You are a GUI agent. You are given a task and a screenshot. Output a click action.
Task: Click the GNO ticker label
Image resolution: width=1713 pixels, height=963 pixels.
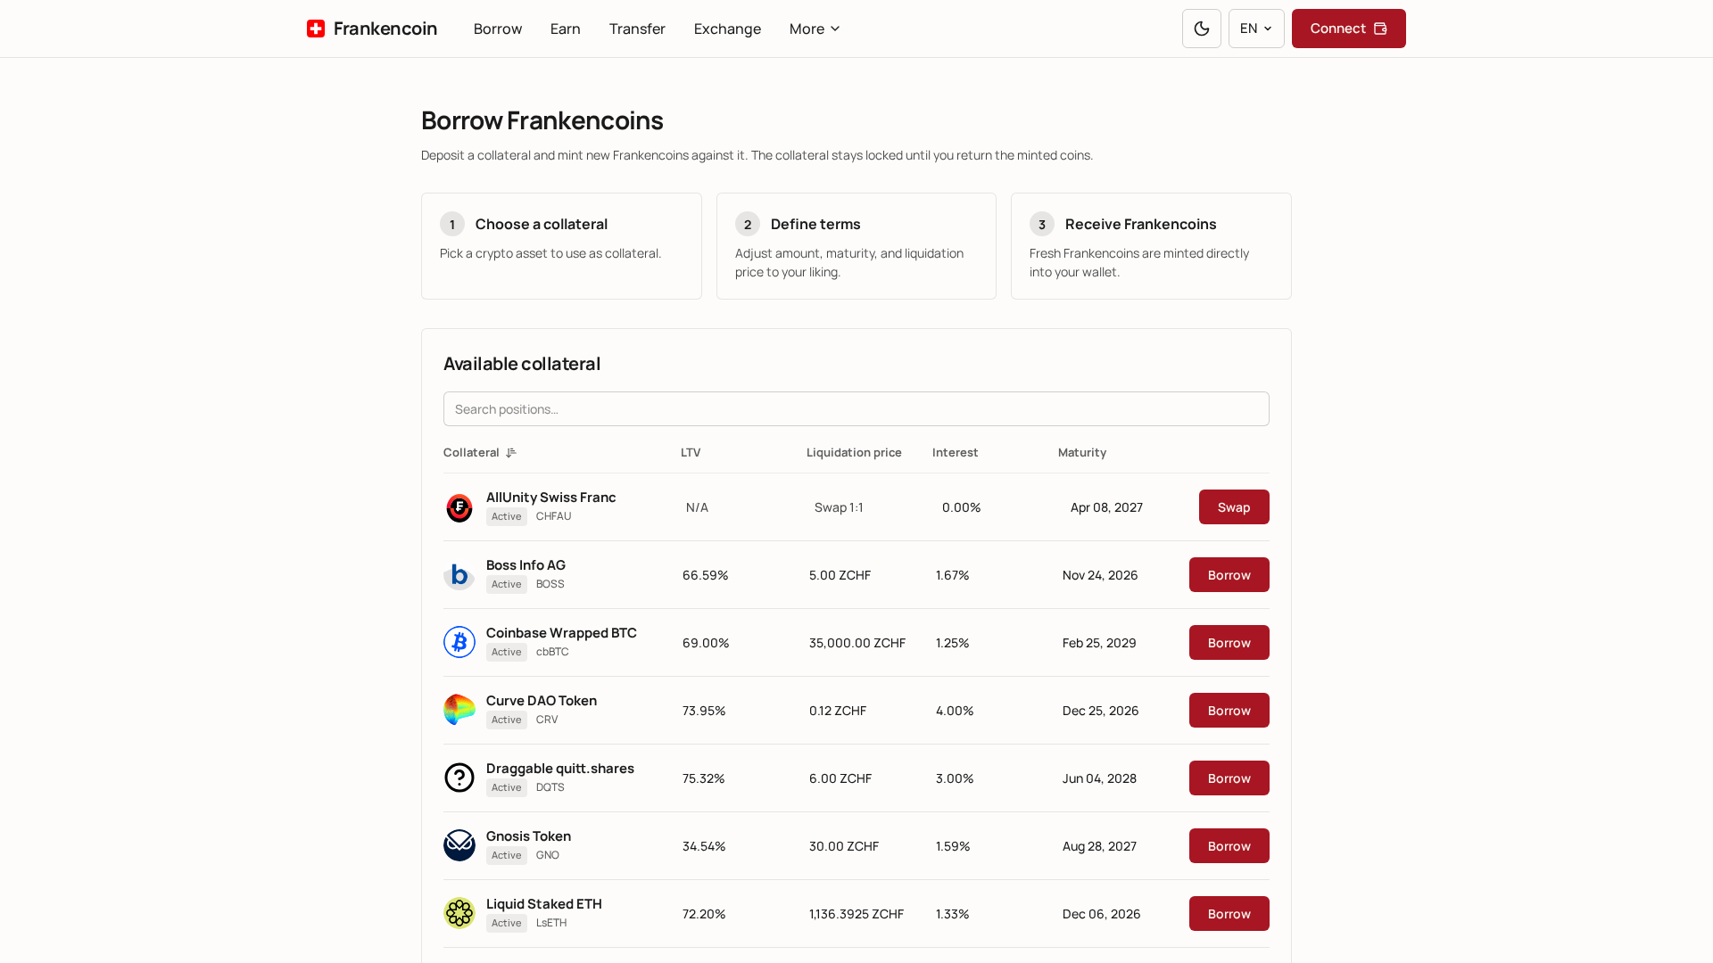[x=548, y=855]
